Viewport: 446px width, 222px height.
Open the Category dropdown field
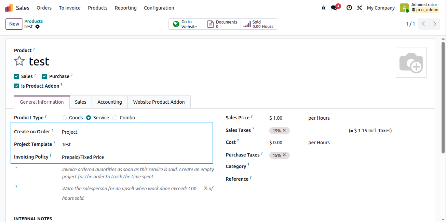click(348, 167)
